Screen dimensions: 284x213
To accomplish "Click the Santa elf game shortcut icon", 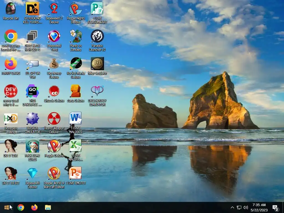I will pos(32,146).
